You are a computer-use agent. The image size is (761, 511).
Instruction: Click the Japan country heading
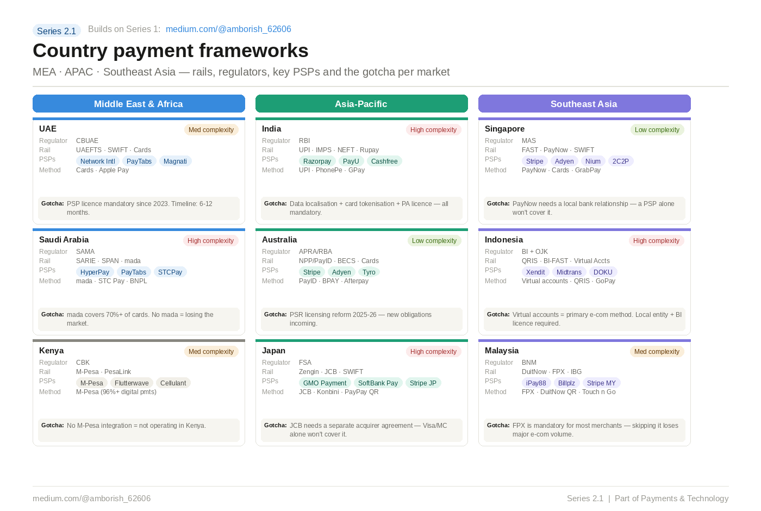tap(274, 351)
